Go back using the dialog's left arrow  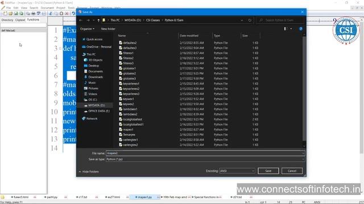tap(81, 20)
